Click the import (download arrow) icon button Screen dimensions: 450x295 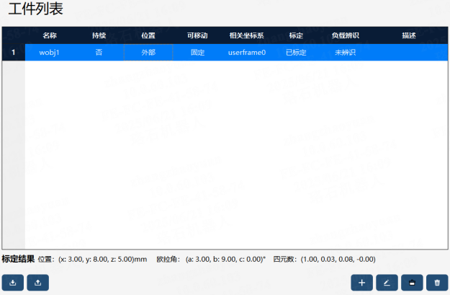pyautogui.click(x=13, y=283)
